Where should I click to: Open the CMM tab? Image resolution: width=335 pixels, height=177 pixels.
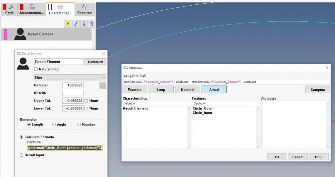9,10
